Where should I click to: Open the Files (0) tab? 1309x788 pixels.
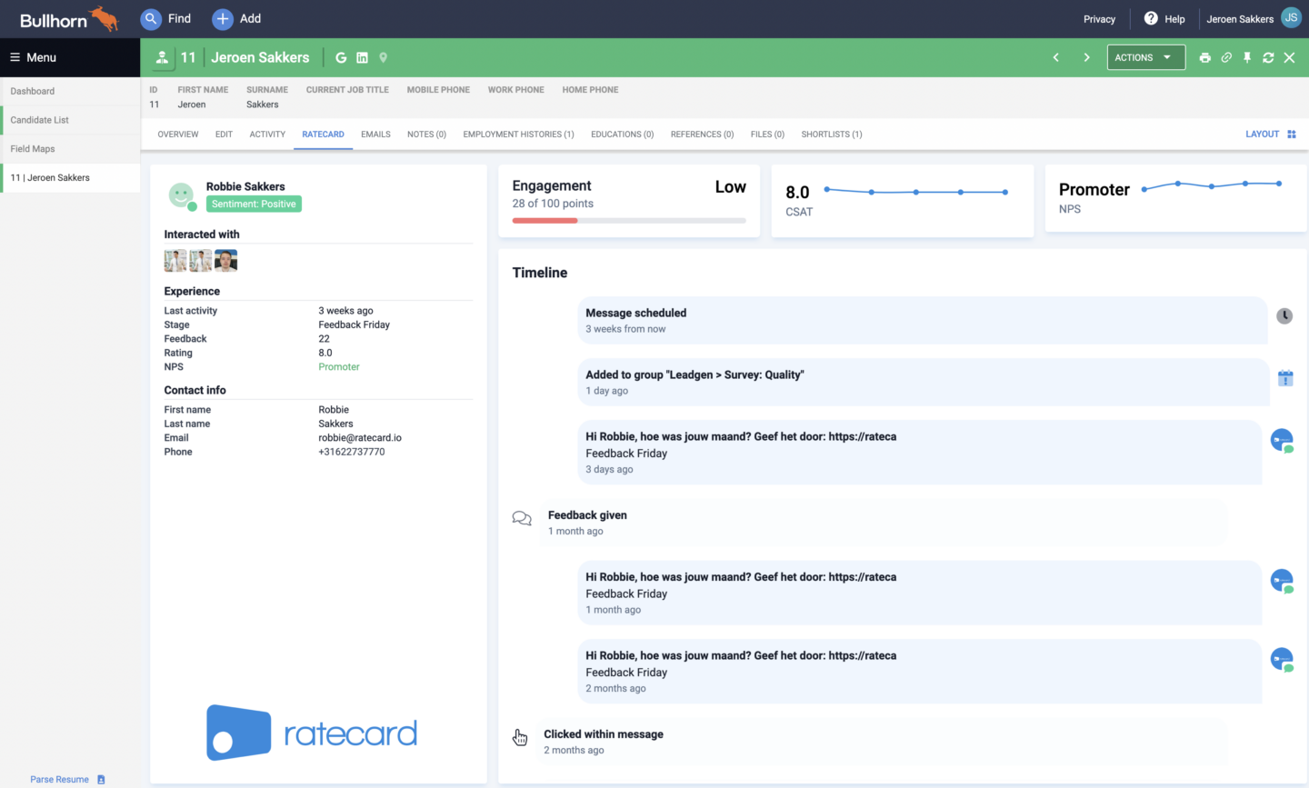pyautogui.click(x=767, y=135)
